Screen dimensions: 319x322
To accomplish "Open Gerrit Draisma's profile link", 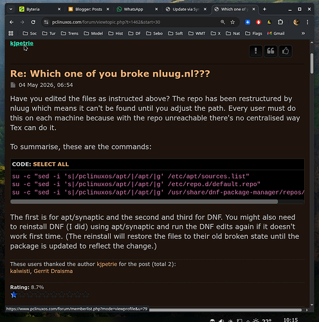I will click(x=53, y=271).
